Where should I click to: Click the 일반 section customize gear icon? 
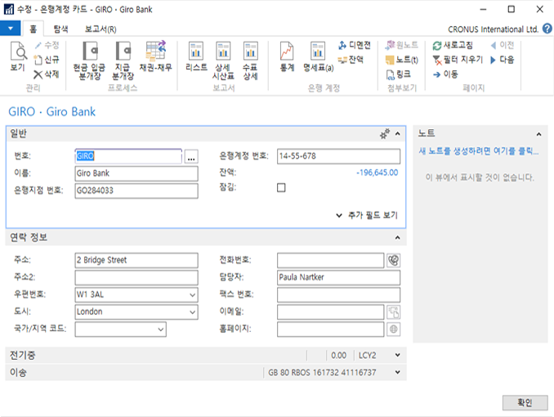tap(385, 134)
